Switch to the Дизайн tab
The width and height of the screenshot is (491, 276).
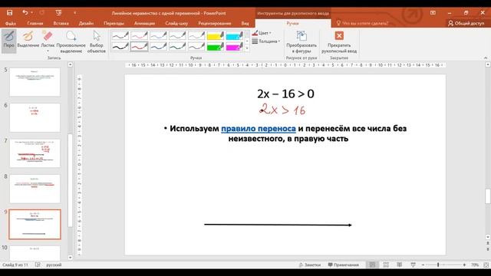[86, 23]
